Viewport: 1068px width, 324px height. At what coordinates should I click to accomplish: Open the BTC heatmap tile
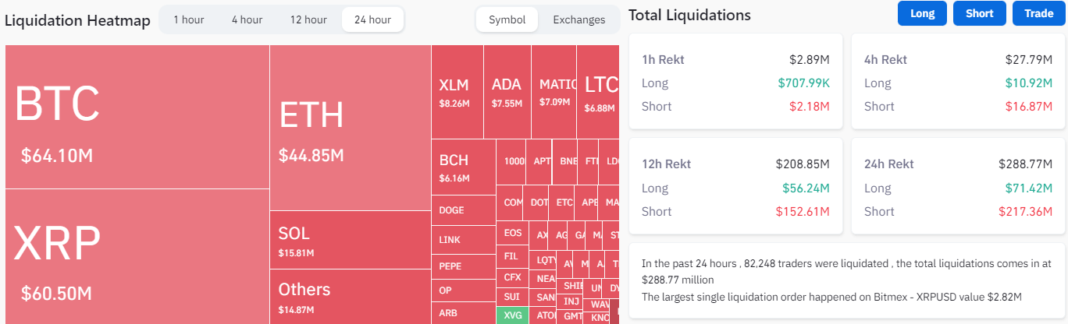coord(137,117)
